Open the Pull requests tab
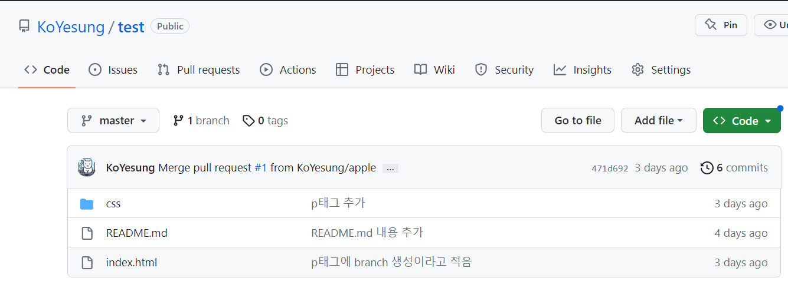 coord(198,70)
